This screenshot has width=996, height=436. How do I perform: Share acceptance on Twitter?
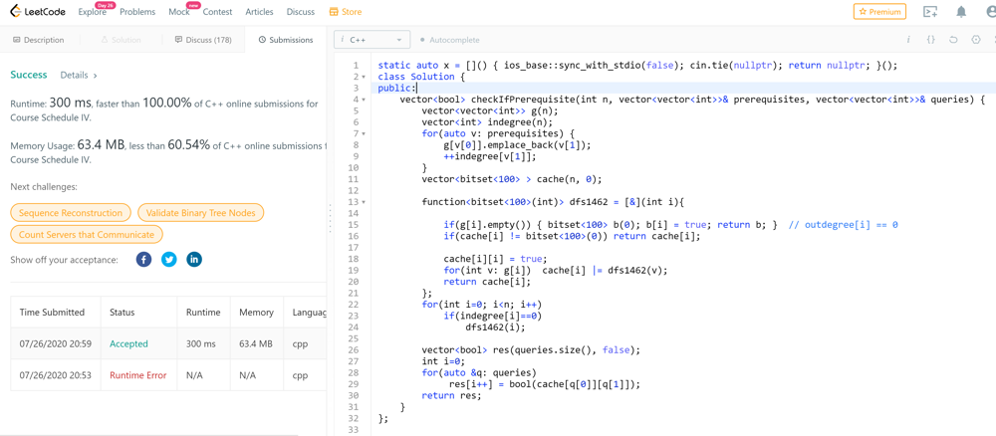point(169,260)
